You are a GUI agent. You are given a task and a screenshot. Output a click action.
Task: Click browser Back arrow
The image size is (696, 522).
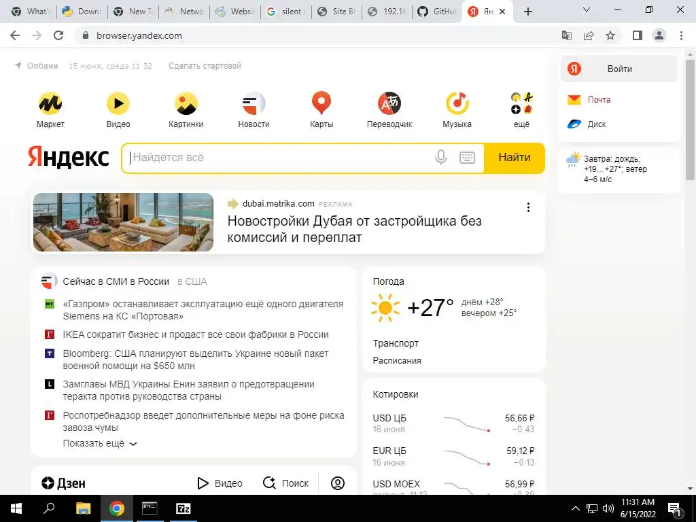(15, 35)
